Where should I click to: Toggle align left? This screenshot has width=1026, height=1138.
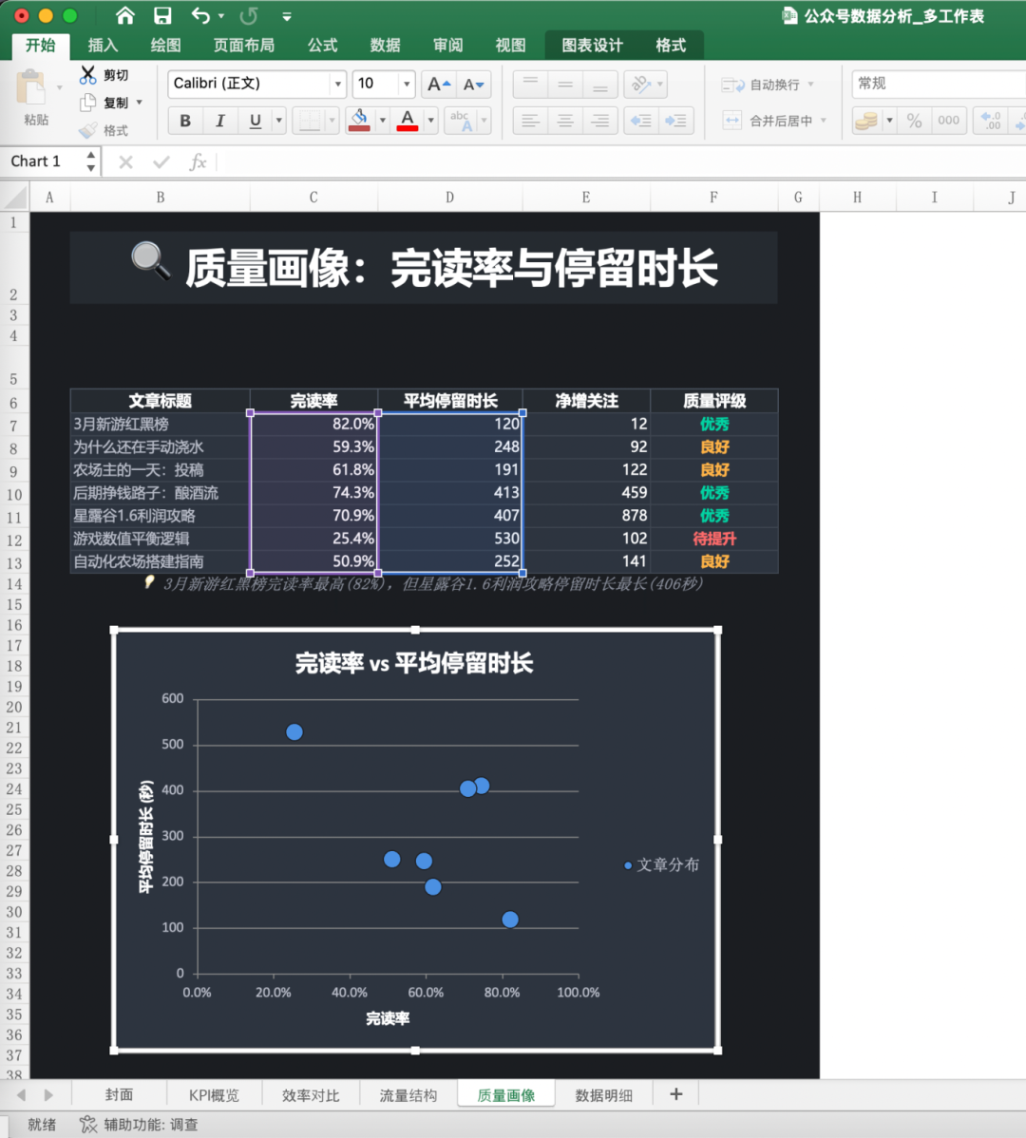(x=530, y=121)
